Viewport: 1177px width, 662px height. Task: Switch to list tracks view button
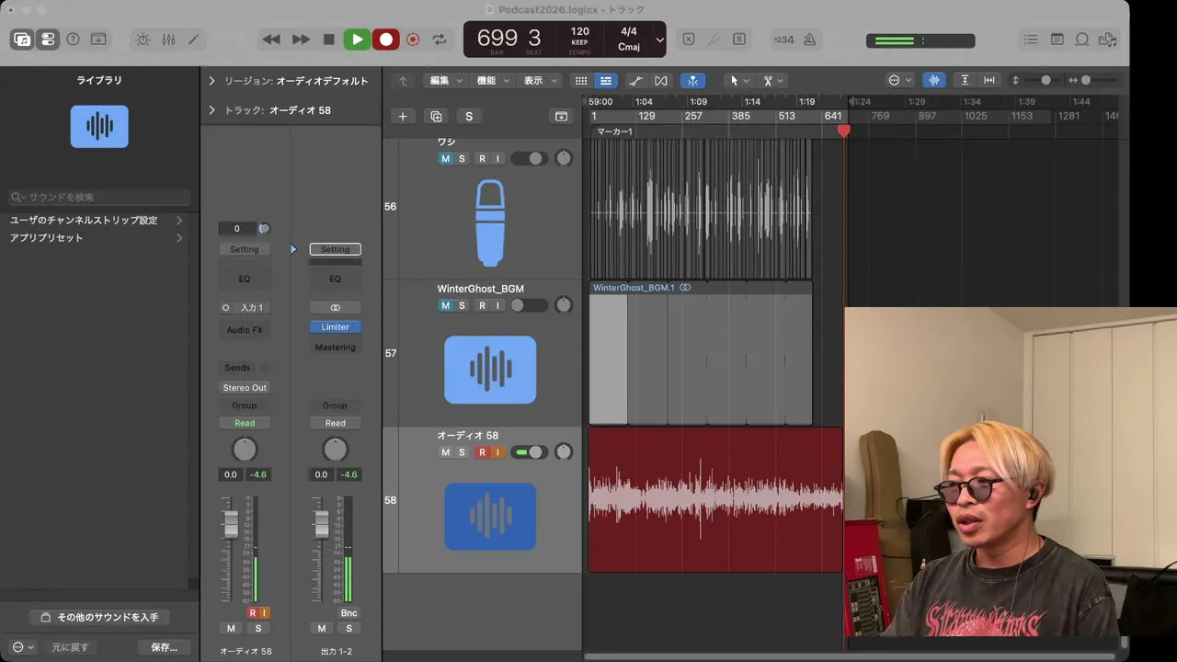605,81
